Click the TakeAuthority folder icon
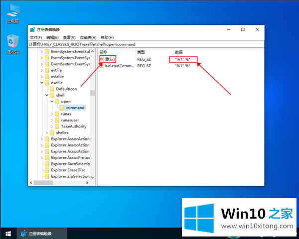This screenshot has width=299, height=239. (x=57, y=126)
